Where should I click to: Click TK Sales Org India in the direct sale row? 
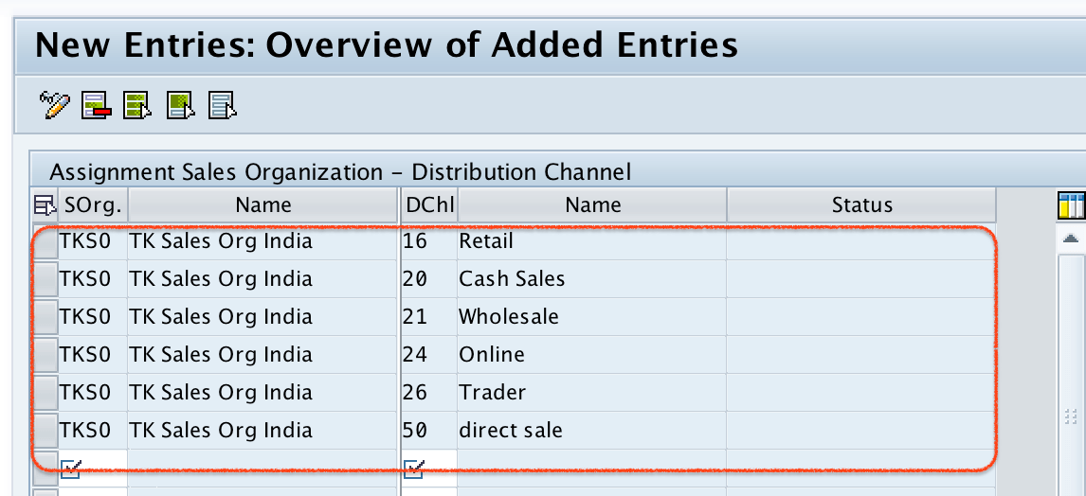[221, 431]
